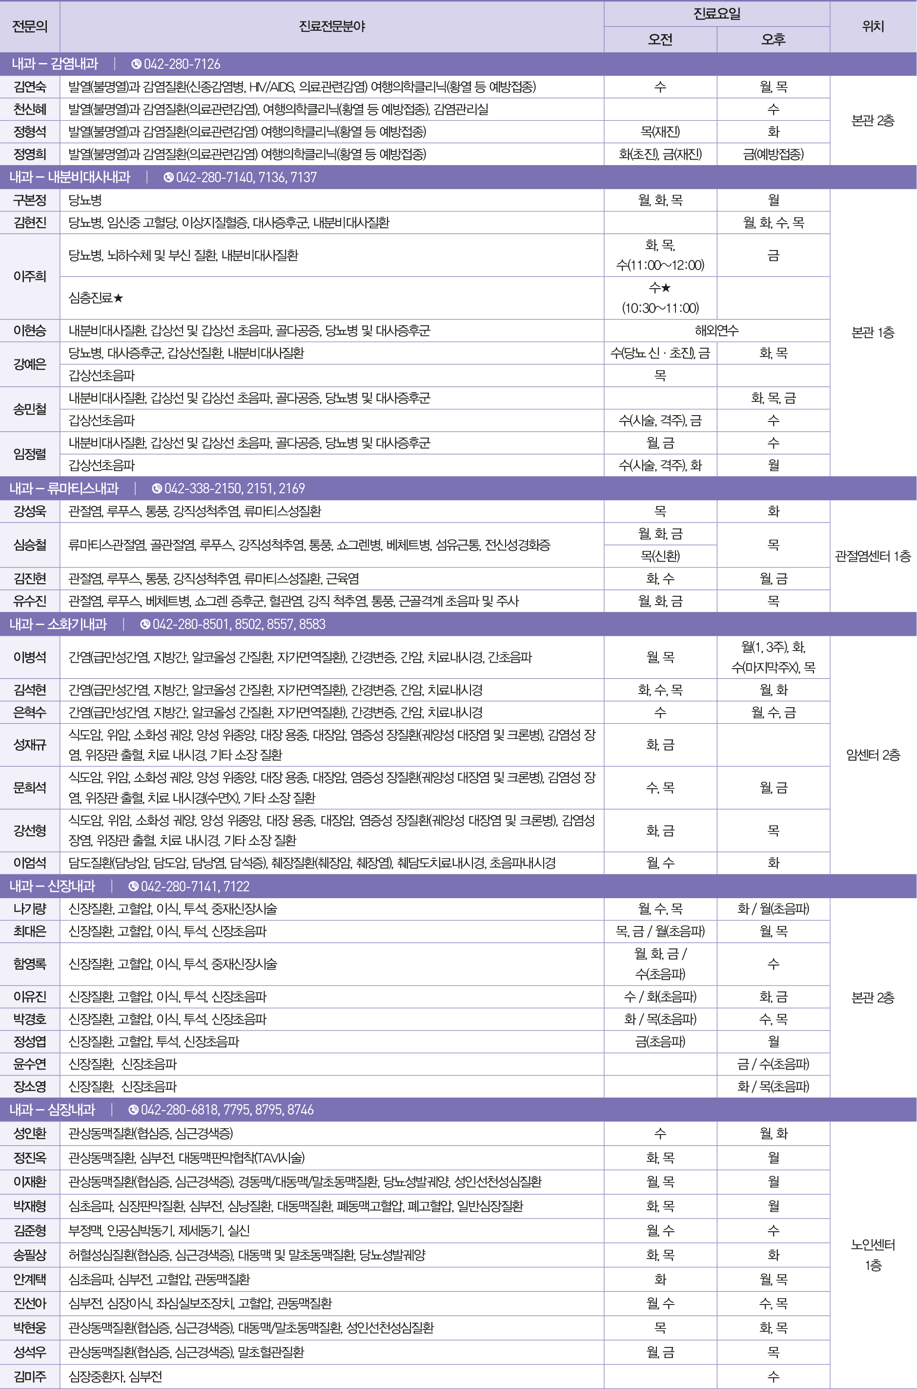Click the 오전 column header
Screen dimensions: 917x1389
click(x=660, y=39)
